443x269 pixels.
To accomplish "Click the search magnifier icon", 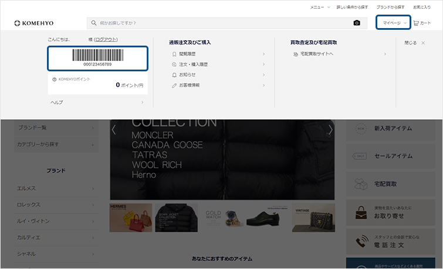I will pos(94,23).
